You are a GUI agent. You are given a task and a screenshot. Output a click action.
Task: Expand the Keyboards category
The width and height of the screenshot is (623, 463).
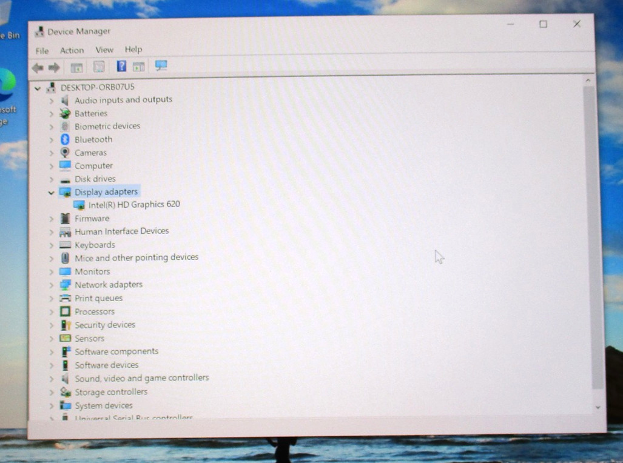[x=51, y=246]
